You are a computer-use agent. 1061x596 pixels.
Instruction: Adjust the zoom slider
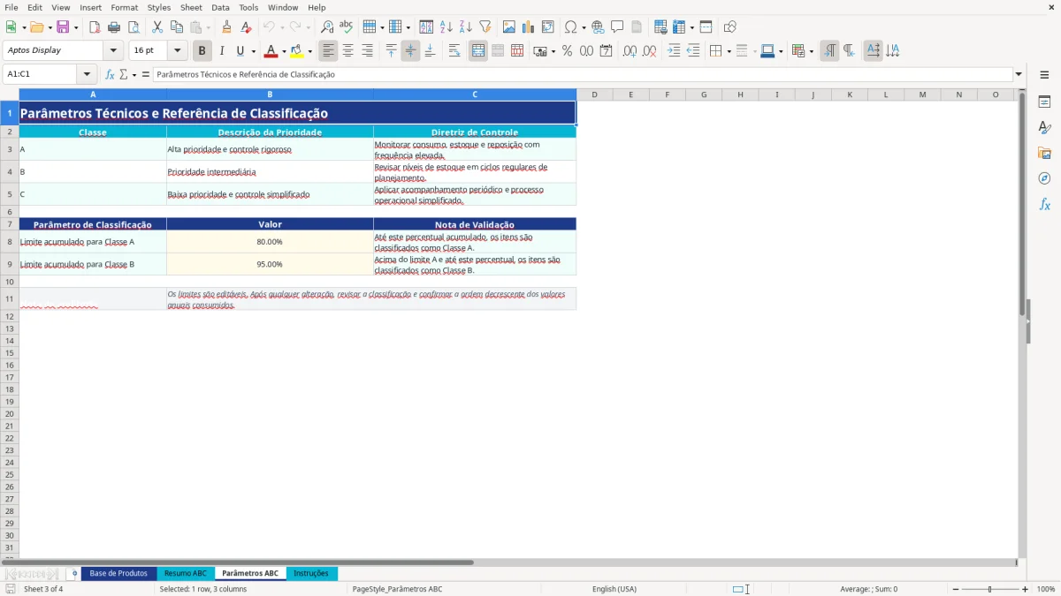[989, 589]
